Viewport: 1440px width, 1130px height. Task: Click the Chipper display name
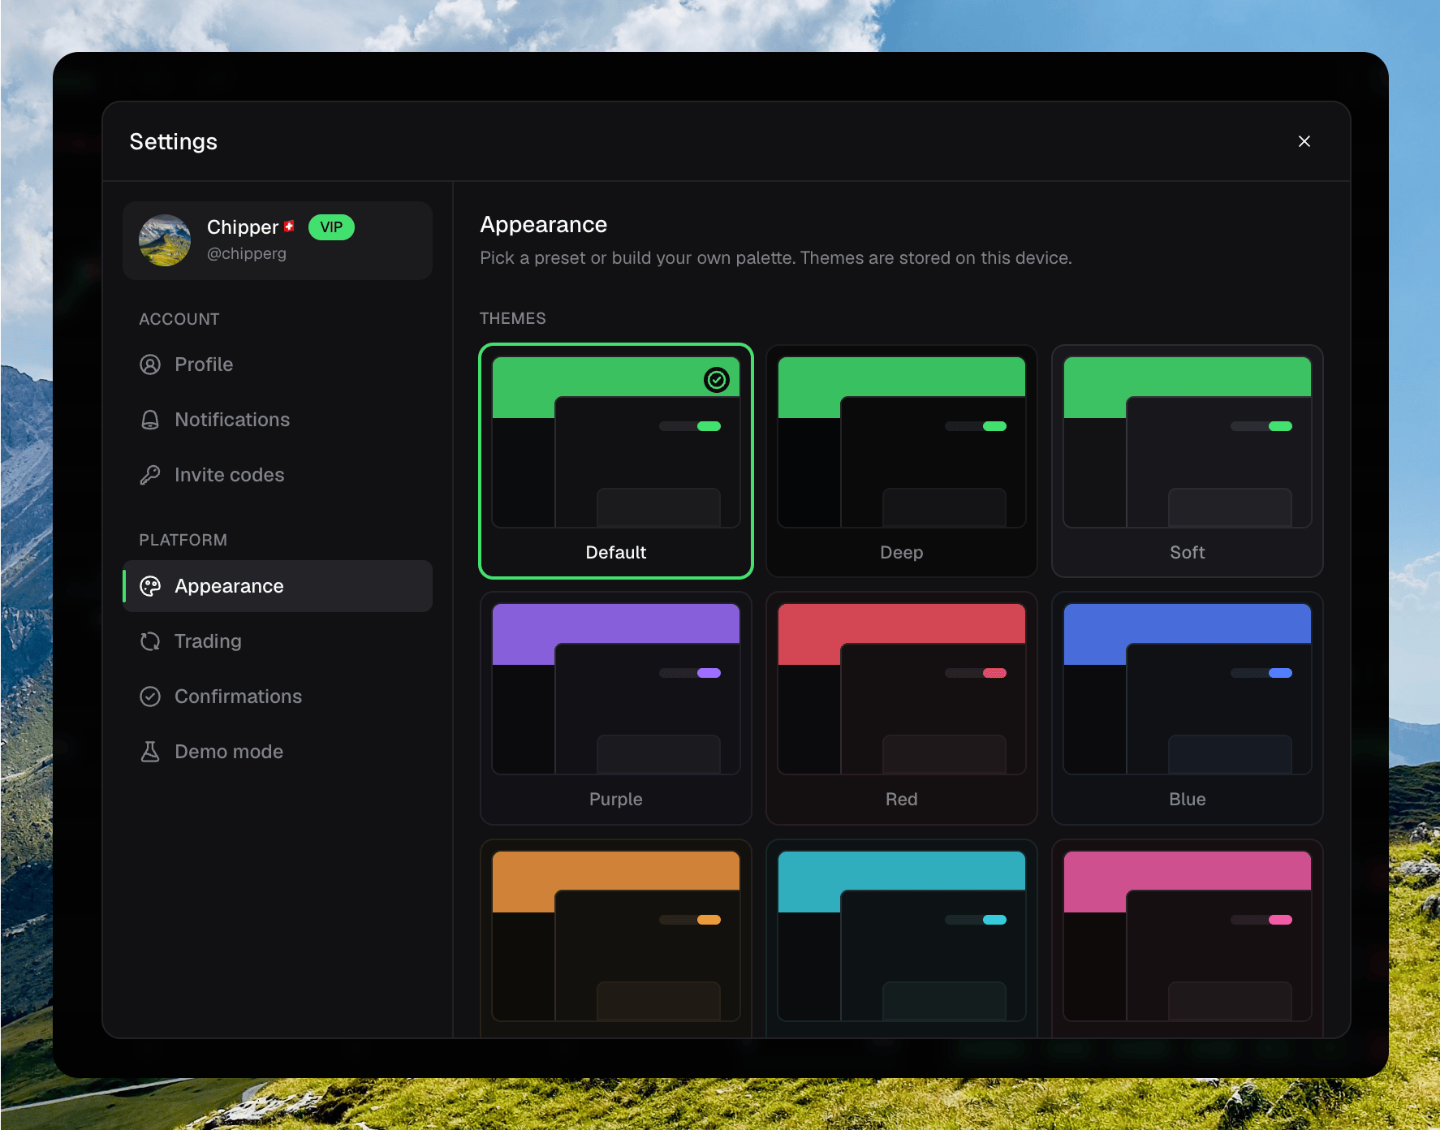(x=243, y=227)
